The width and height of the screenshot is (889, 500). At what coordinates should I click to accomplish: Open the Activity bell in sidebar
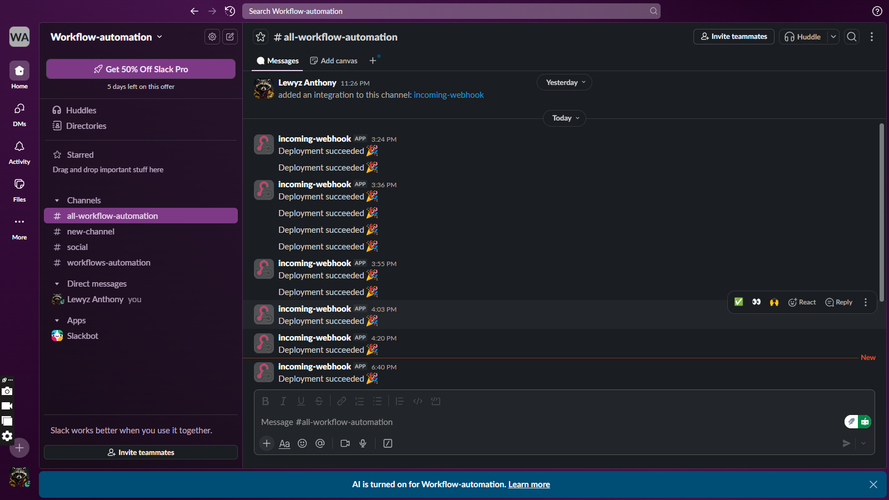(x=19, y=152)
